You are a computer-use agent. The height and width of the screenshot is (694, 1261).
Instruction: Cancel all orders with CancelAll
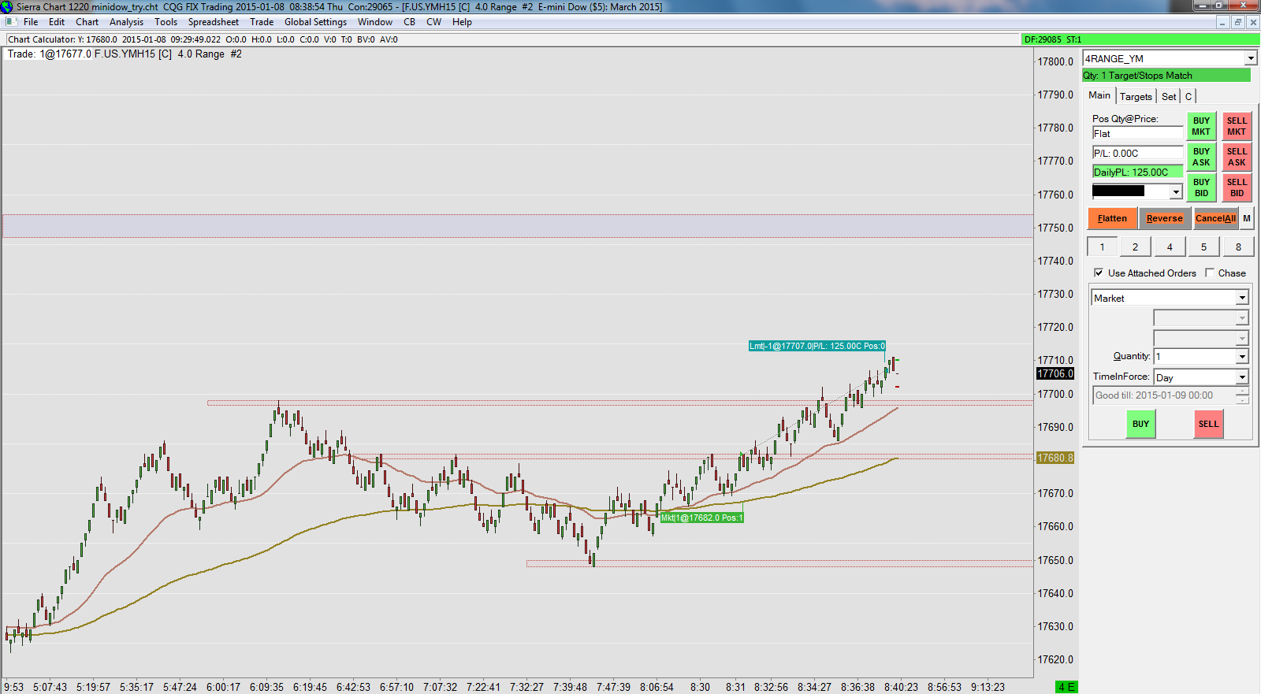tap(1216, 218)
